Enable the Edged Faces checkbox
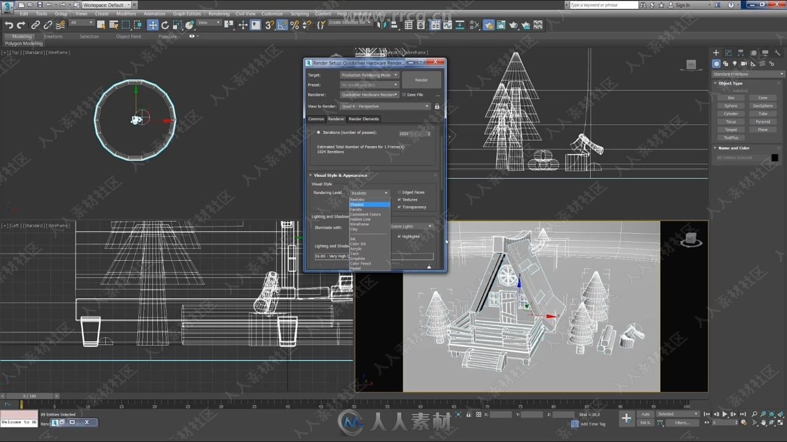 pos(400,192)
